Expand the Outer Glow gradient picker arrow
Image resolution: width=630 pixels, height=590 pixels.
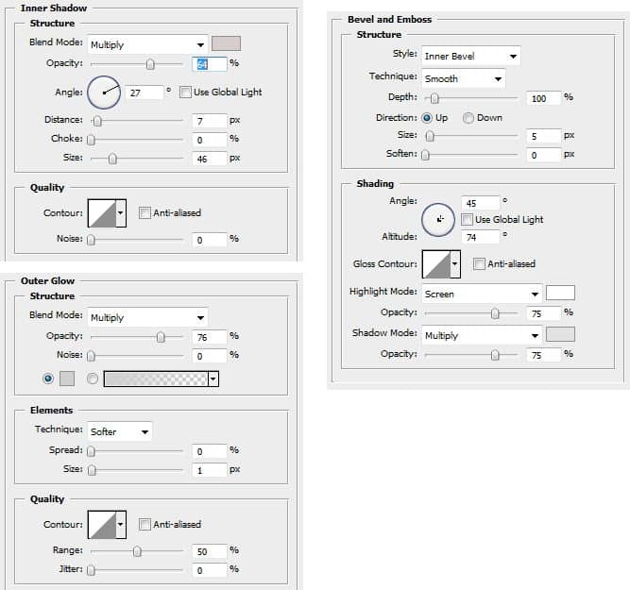pos(213,379)
